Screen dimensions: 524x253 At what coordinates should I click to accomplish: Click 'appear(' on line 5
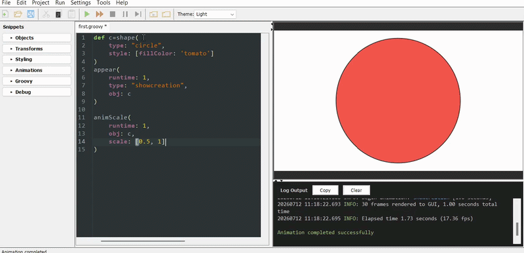(x=107, y=69)
